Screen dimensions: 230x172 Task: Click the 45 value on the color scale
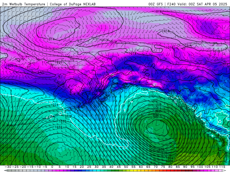pos(119,167)
